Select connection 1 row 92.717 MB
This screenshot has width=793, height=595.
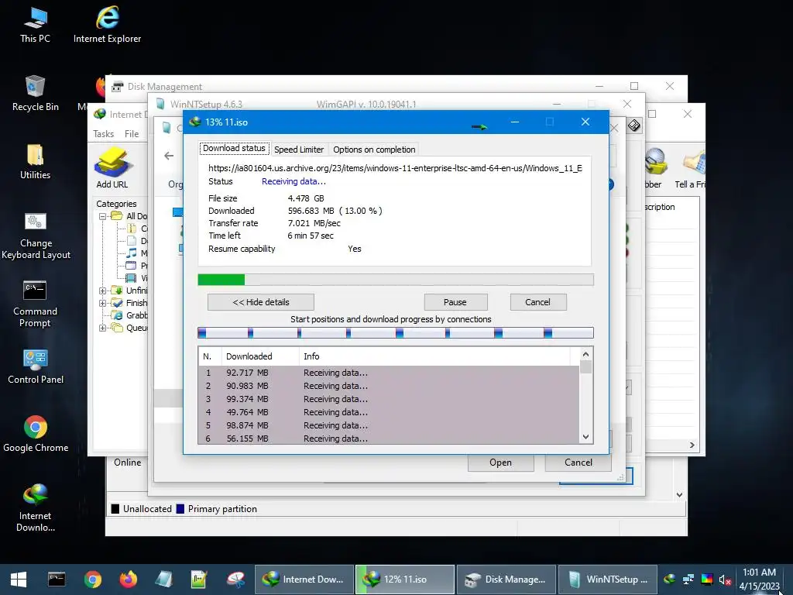pos(389,373)
